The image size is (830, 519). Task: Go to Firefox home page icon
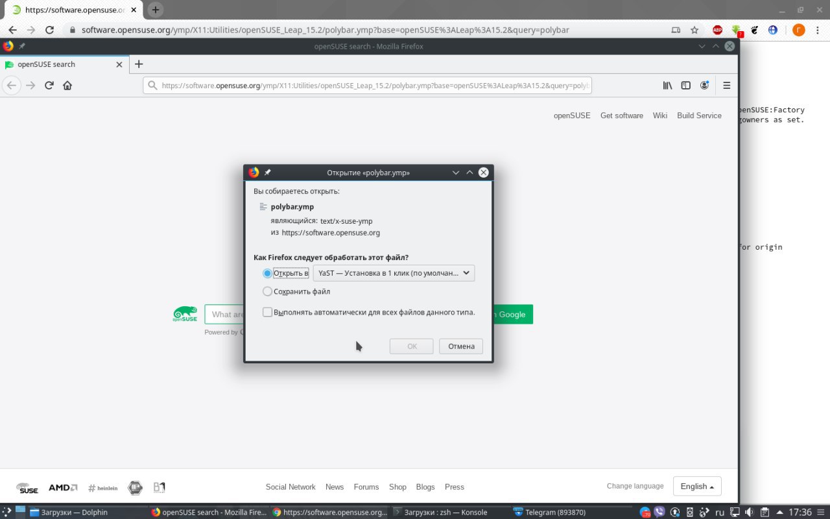(67, 85)
